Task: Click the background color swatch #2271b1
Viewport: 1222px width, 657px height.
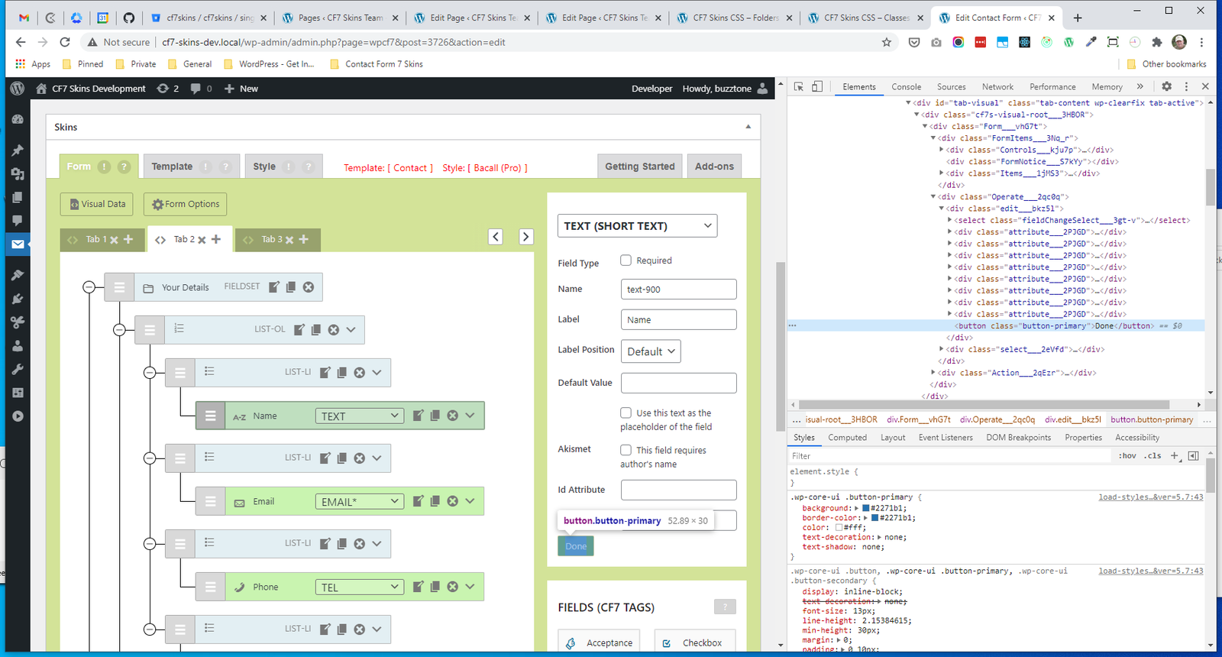Action: [866, 508]
